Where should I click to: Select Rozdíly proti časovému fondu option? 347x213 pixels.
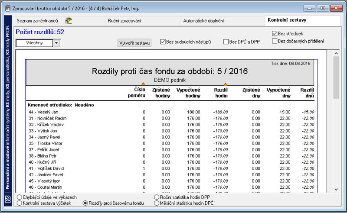[85, 203]
